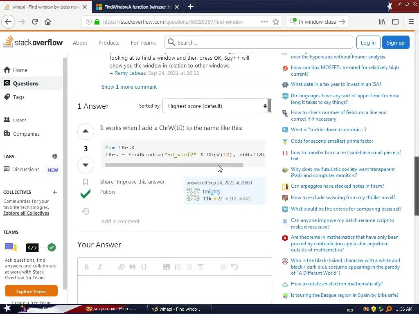Open 'What is trickle-down economics?' link
This screenshot has width=419, height=314.
(329, 130)
